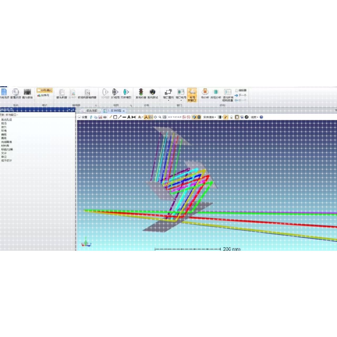Open the 视场数据编辑器 field data editor
Image resolution: width=337 pixels, height=337 pixels.
click(87, 94)
